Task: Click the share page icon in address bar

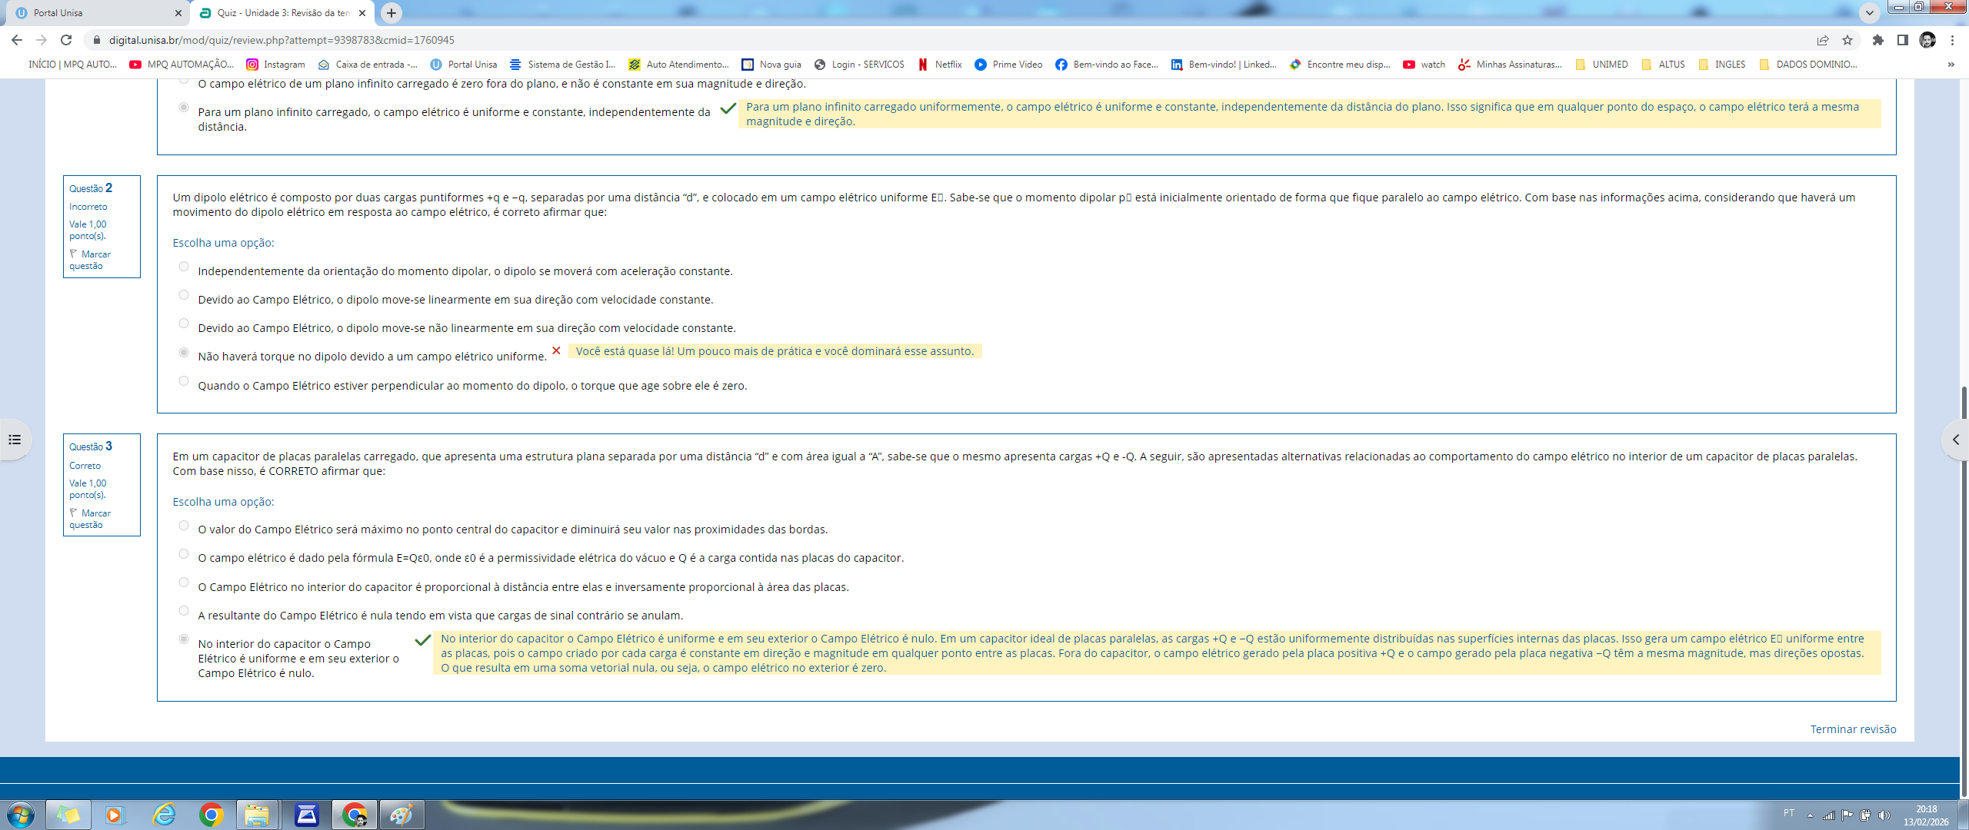Action: tap(1822, 40)
